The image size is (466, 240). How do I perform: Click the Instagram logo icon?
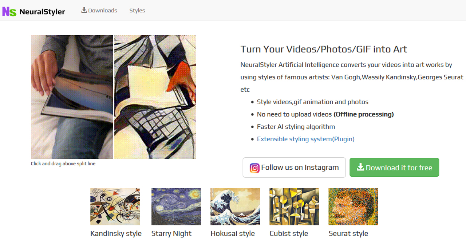click(x=254, y=168)
